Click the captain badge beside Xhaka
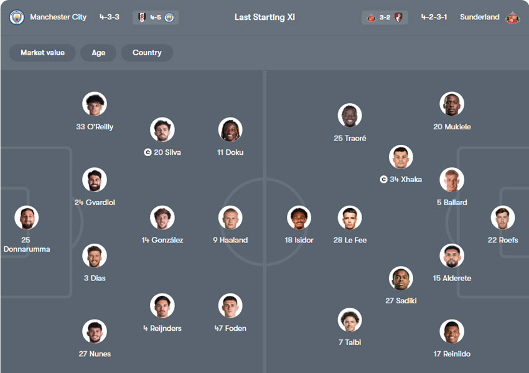This screenshot has height=373, width=529. [x=383, y=180]
